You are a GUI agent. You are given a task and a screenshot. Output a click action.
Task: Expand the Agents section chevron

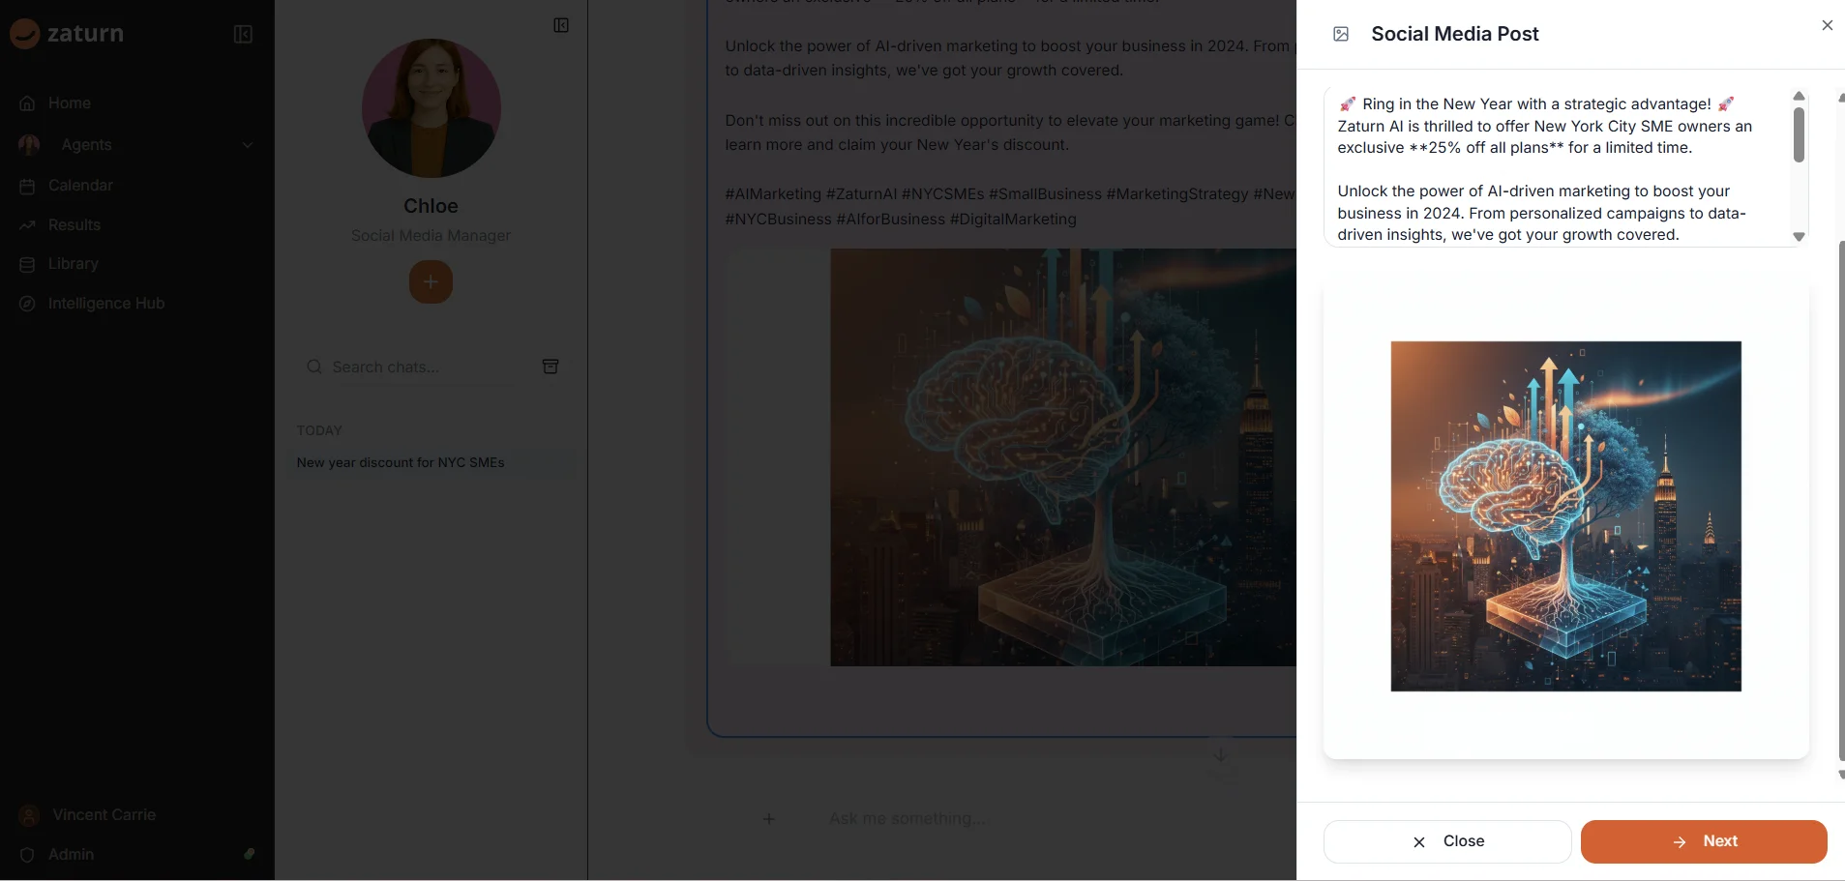tap(248, 145)
